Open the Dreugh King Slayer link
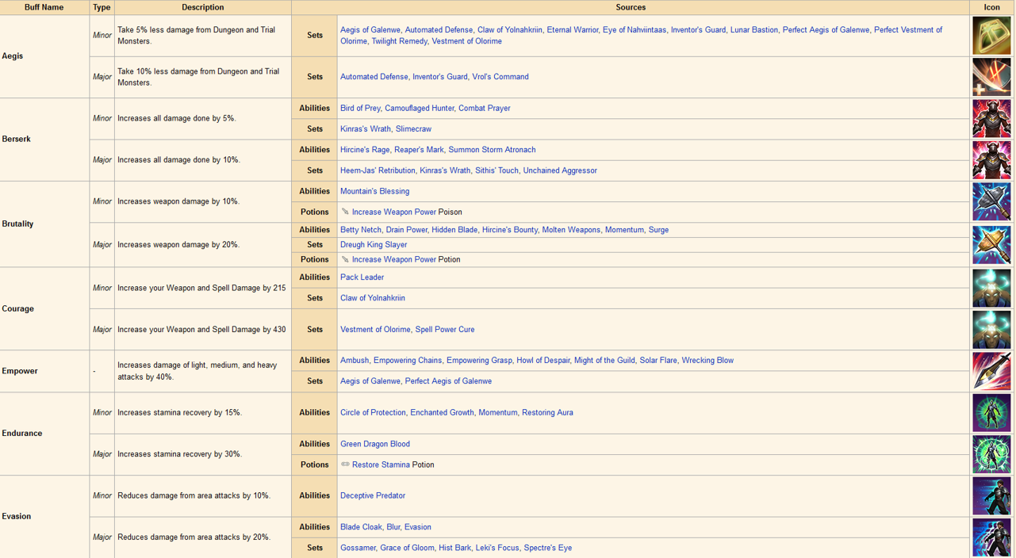Image resolution: width=1016 pixels, height=558 pixels. click(x=374, y=245)
